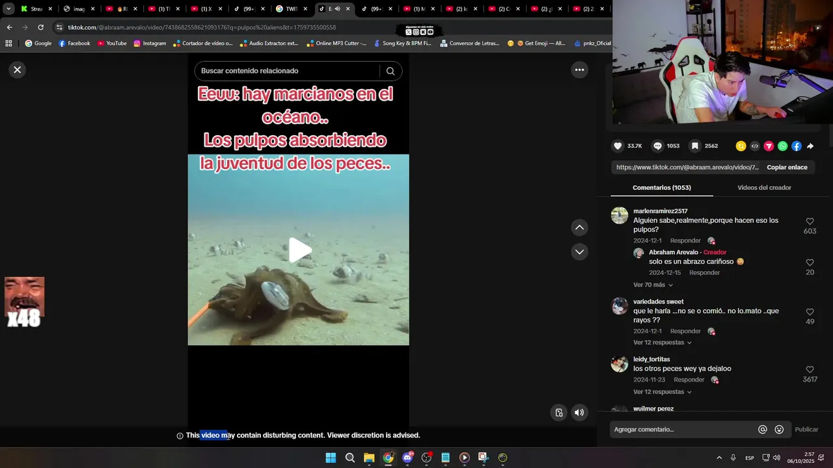Viewport: 833px width, 468px height.
Task: Click the site info icon in the address bar
Action: (x=59, y=27)
